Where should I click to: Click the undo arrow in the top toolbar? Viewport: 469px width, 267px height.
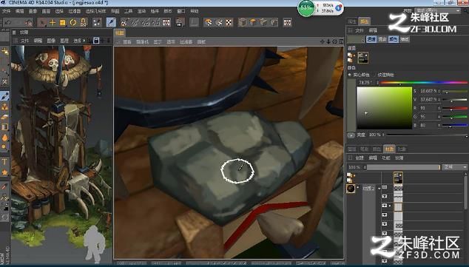[x=8, y=22]
